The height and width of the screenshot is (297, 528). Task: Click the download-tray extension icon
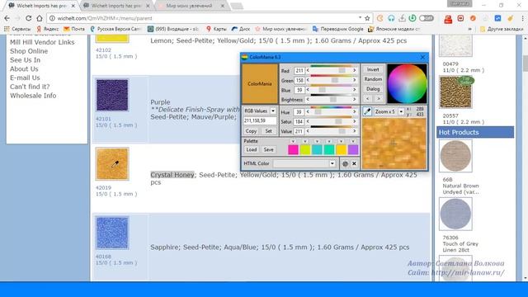tap(402, 18)
